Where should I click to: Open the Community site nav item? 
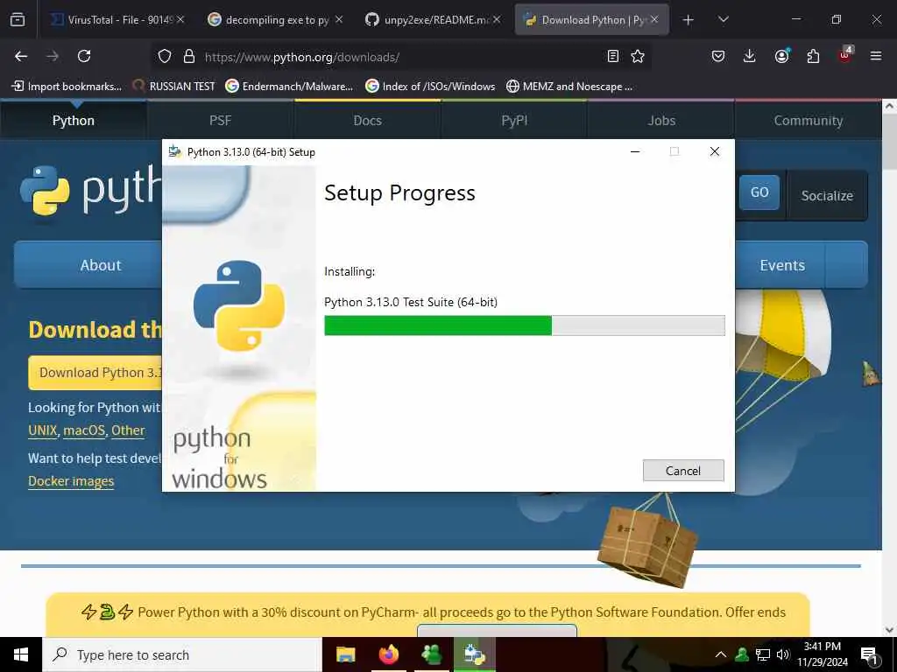point(809,121)
